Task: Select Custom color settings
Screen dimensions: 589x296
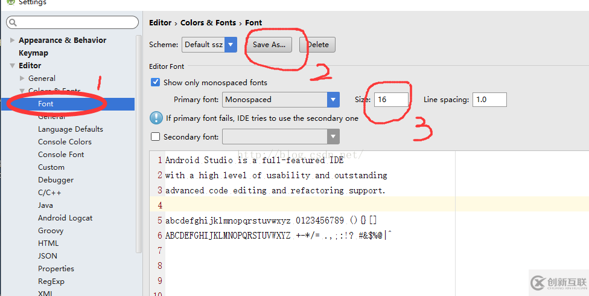Action: [x=51, y=167]
